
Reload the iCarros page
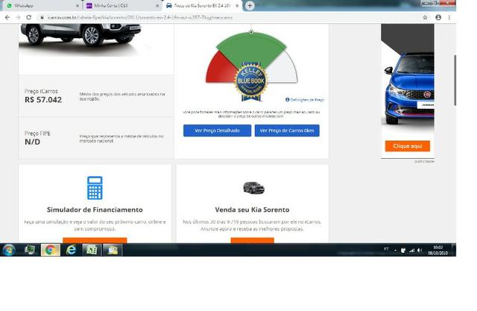click(28, 17)
